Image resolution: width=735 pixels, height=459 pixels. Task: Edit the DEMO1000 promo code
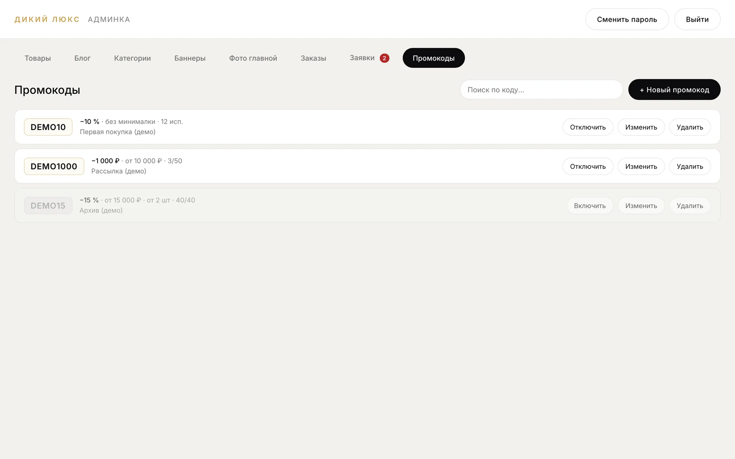coord(641,166)
